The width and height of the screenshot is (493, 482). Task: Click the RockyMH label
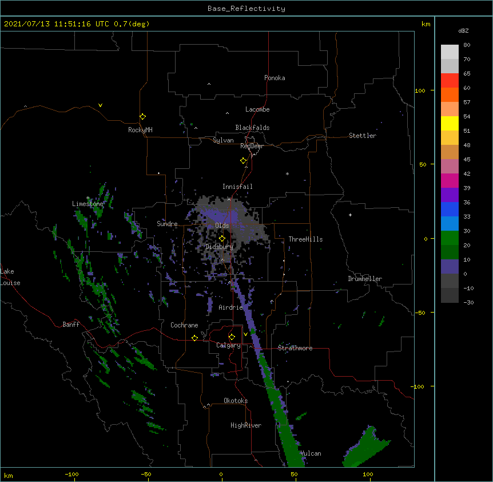(140, 130)
